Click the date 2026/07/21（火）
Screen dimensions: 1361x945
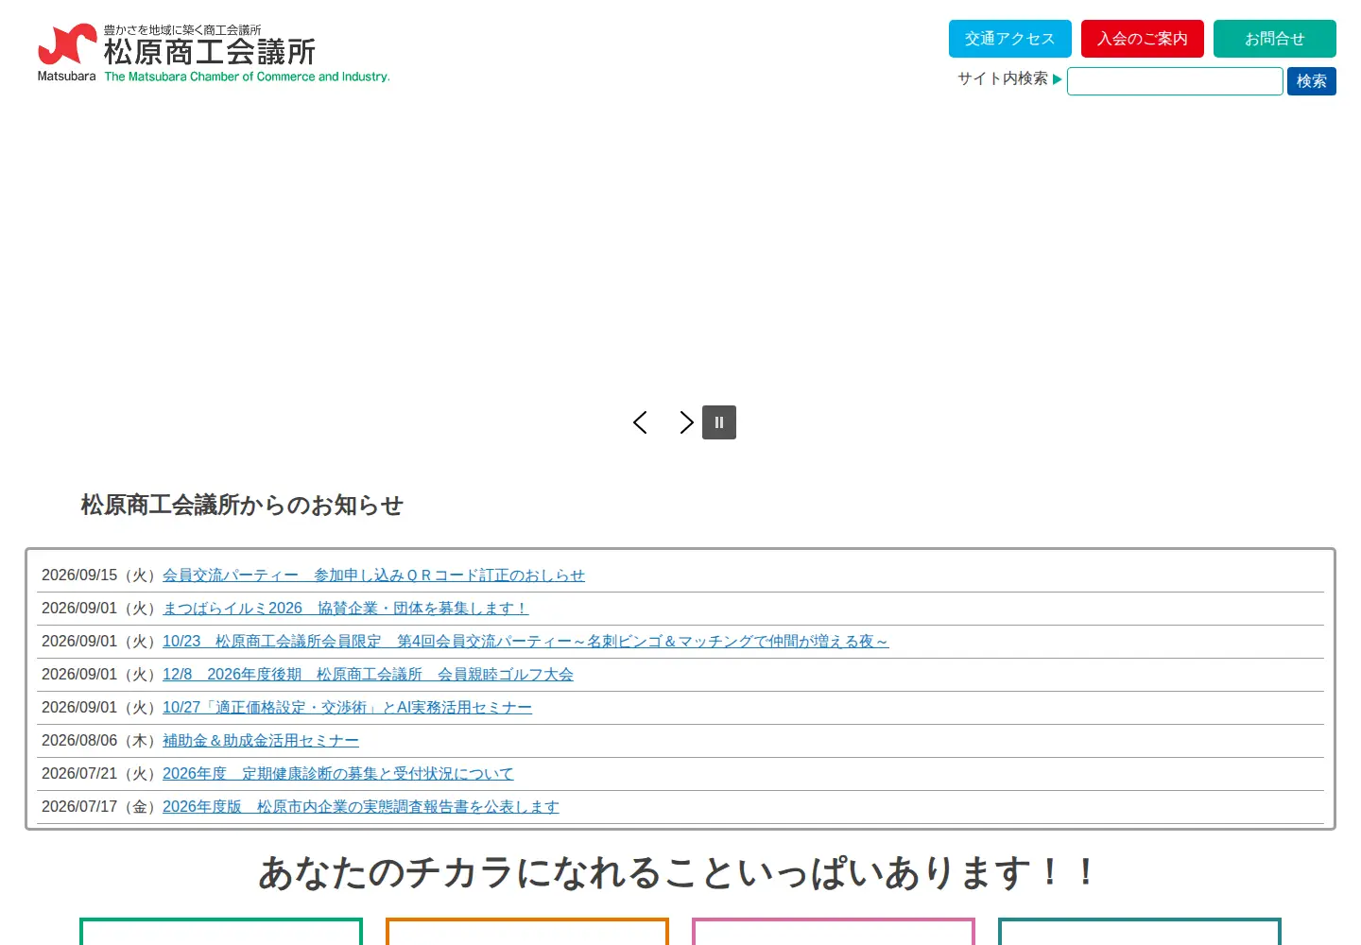click(100, 774)
